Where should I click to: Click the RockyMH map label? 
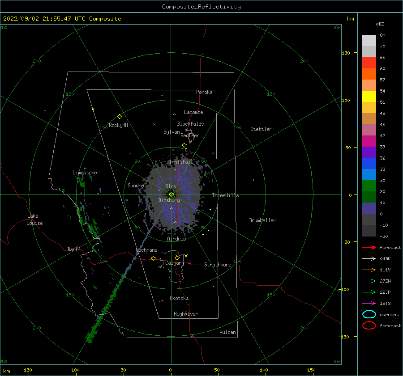[x=118, y=125]
